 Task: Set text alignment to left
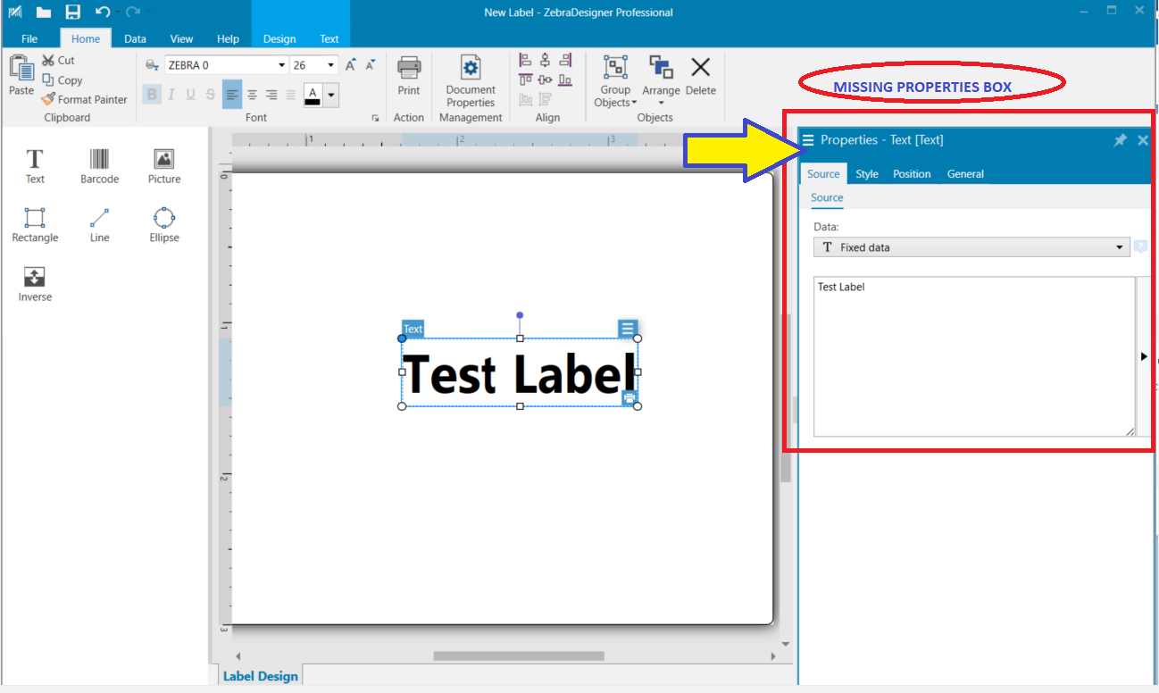[x=232, y=95]
